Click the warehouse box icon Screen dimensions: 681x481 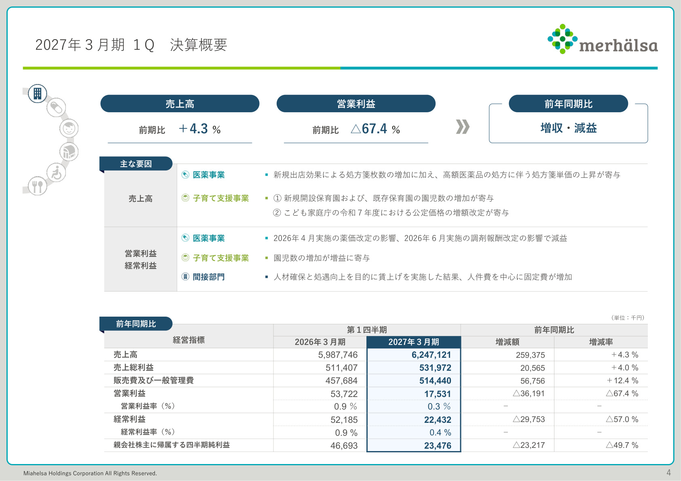tap(69, 152)
